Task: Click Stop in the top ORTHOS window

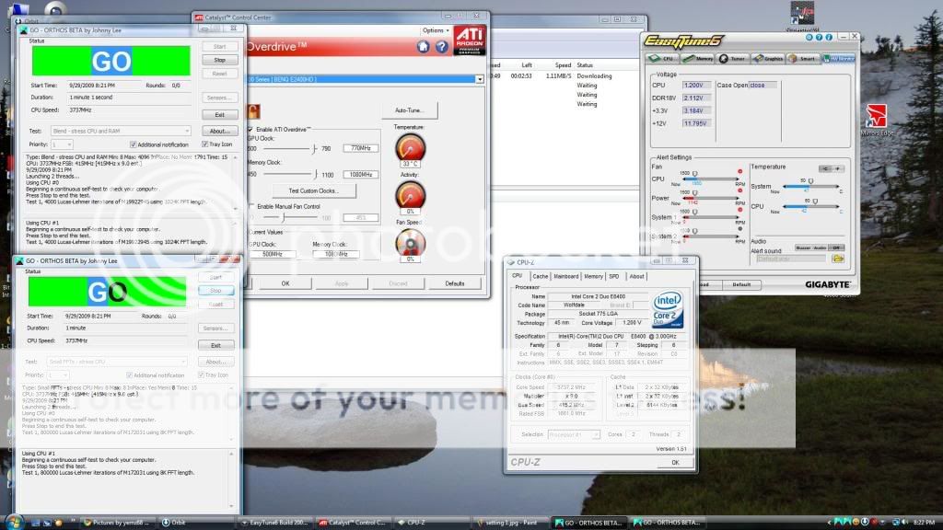Action: coord(219,60)
